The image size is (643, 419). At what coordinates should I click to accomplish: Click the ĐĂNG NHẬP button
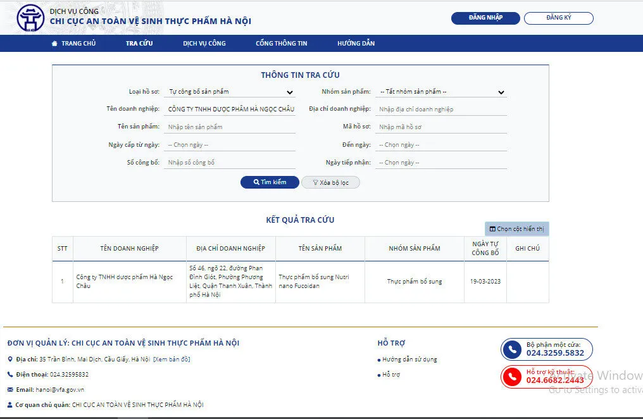coord(485,18)
